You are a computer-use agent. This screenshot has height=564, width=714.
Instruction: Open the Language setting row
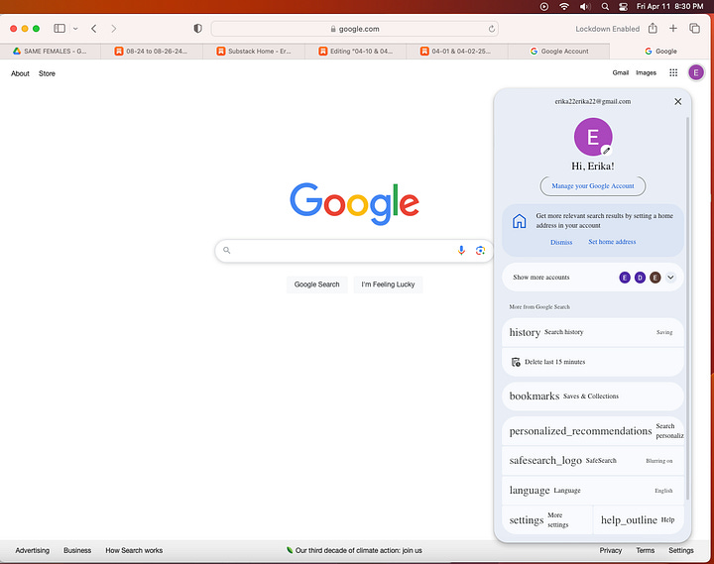(593, 491)
